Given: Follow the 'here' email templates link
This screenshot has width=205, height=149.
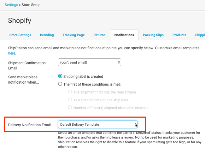Looking at the screenshot, I should tap(12, 53).
